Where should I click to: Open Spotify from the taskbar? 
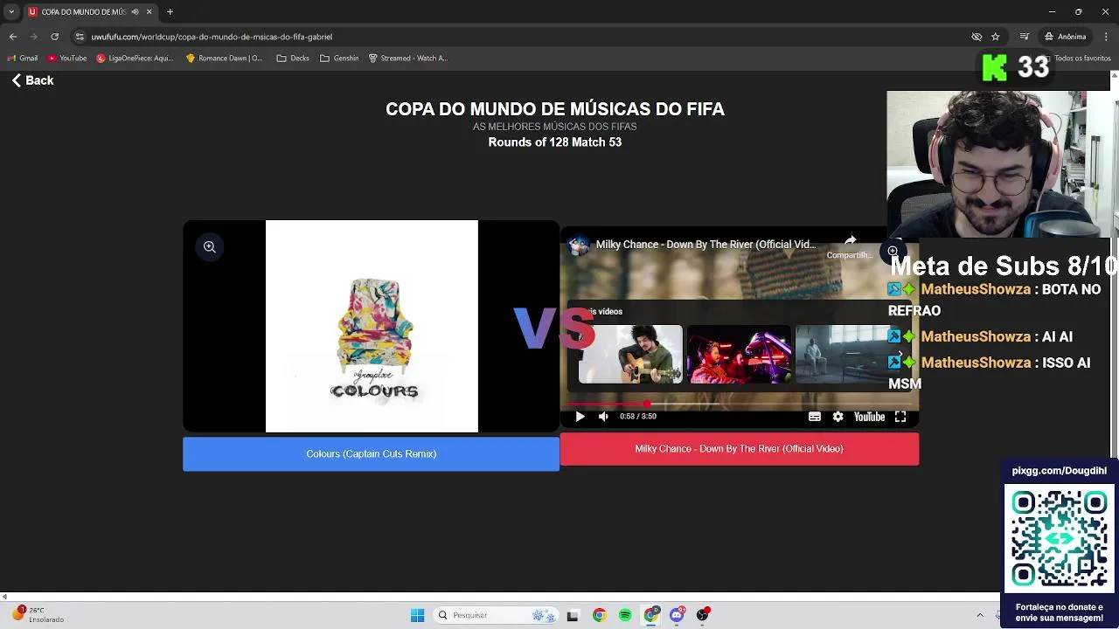tap(625, 615)
